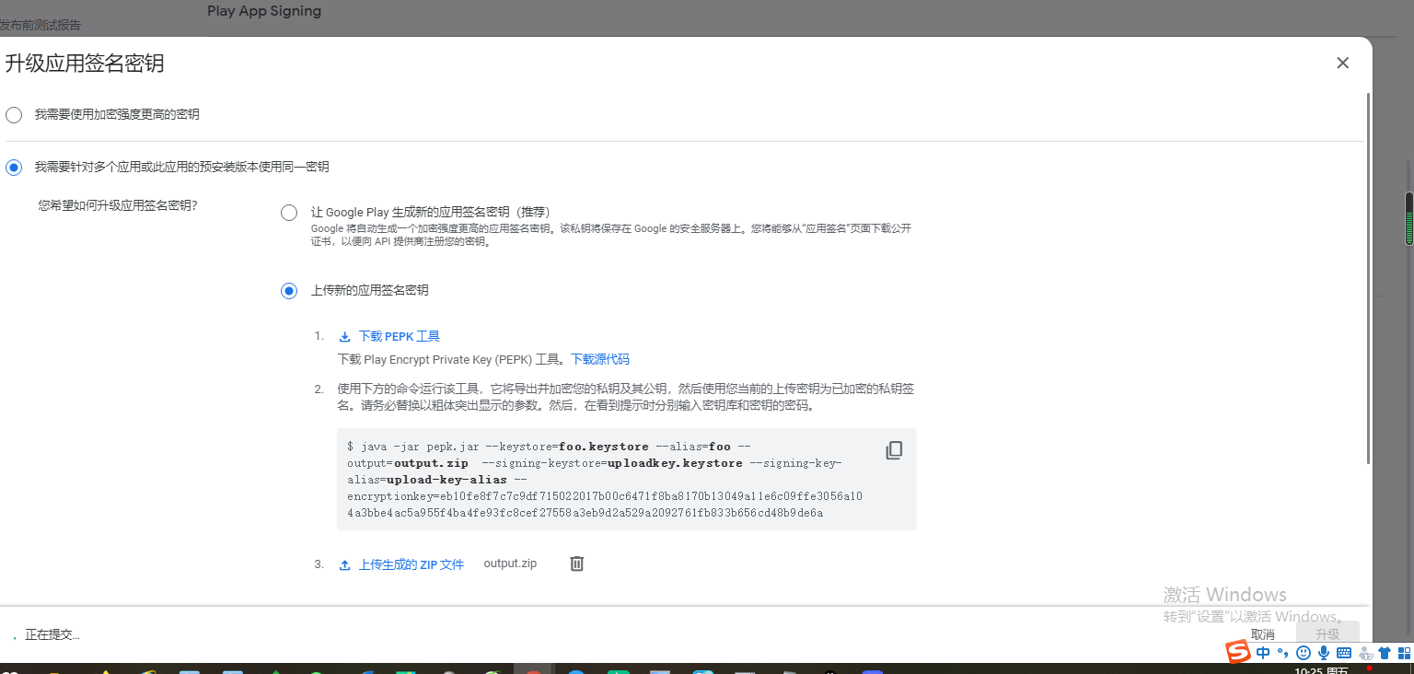Open the soft keyboard icon in the IME bar

pos(1343,653)
